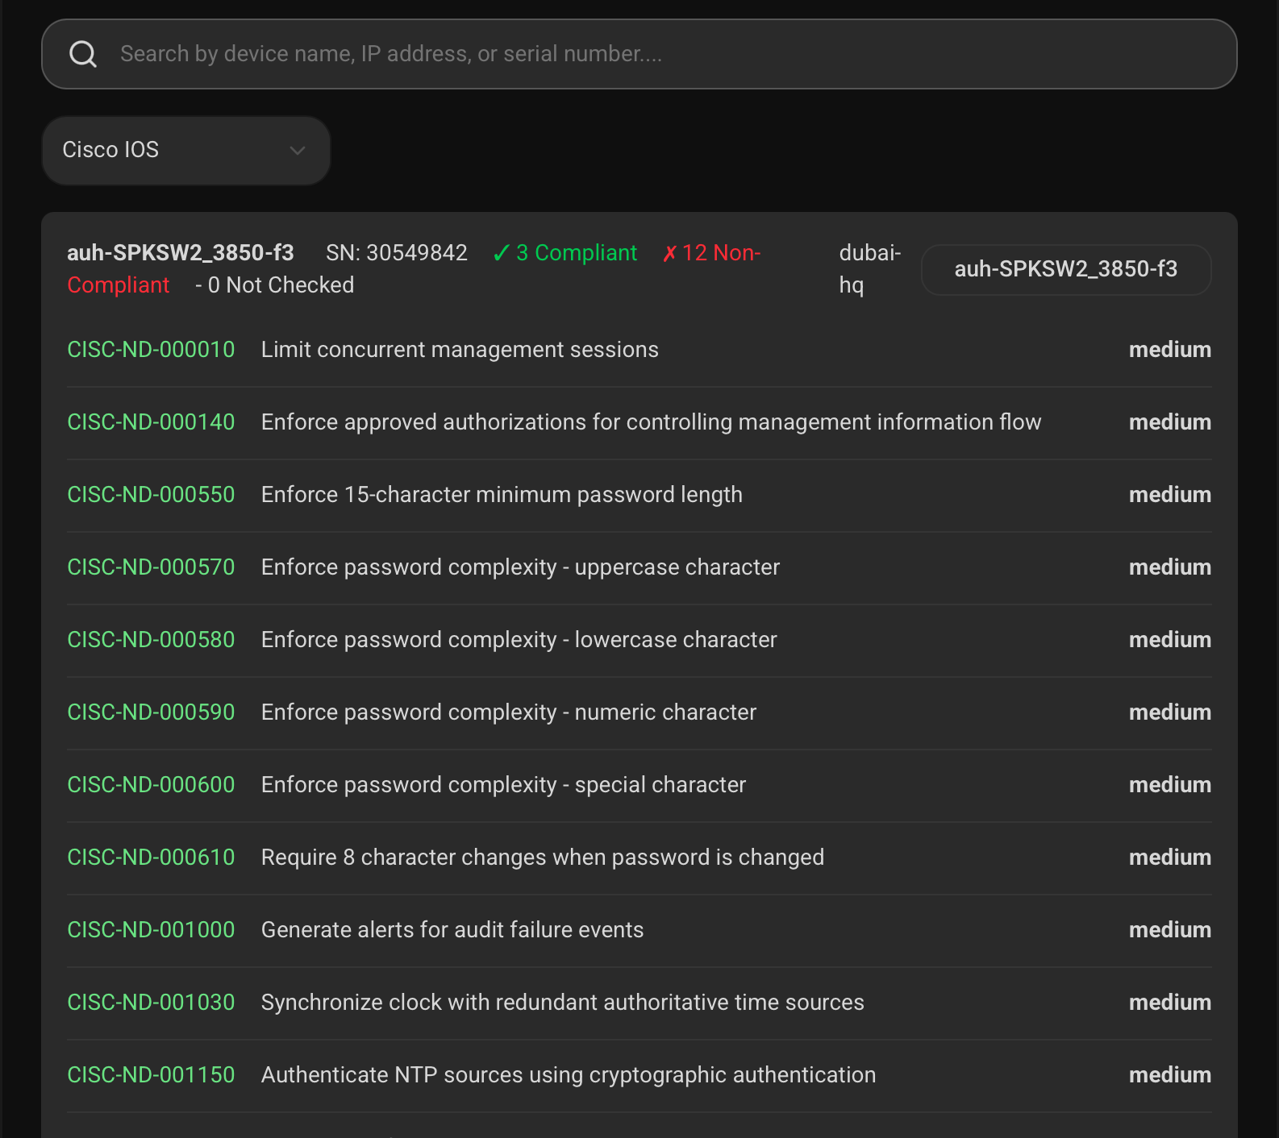Click the search magnifier icon

pyautogui.click(x=83, y=54)
